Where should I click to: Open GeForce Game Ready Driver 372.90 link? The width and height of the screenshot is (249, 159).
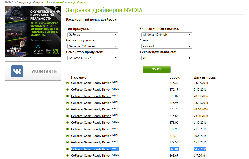[91, 129]
